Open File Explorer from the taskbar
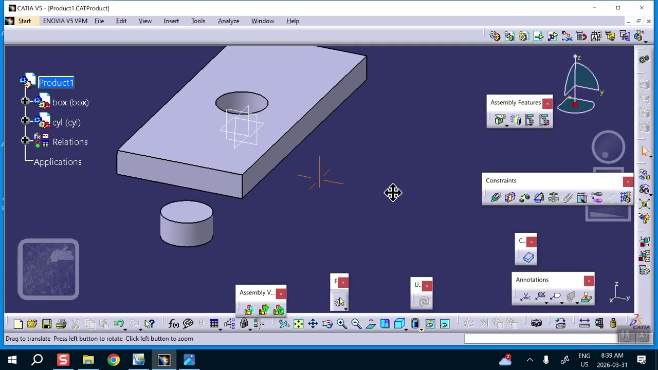The image size is (658, 370). [88, 360]
